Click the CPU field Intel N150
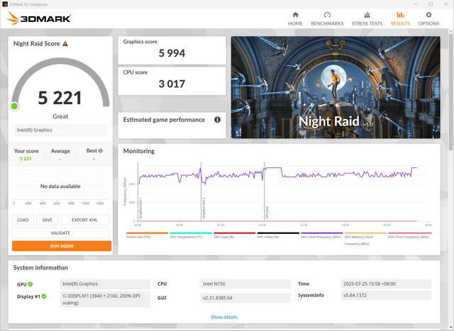Viewport: 454px width, 331px height. pos(245,284)
